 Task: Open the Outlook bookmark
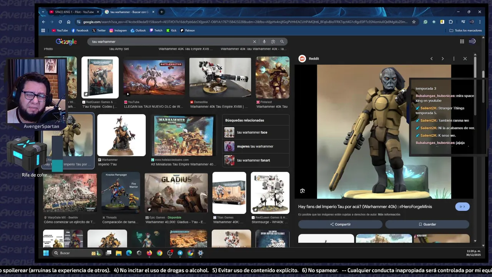click(138, 30)
